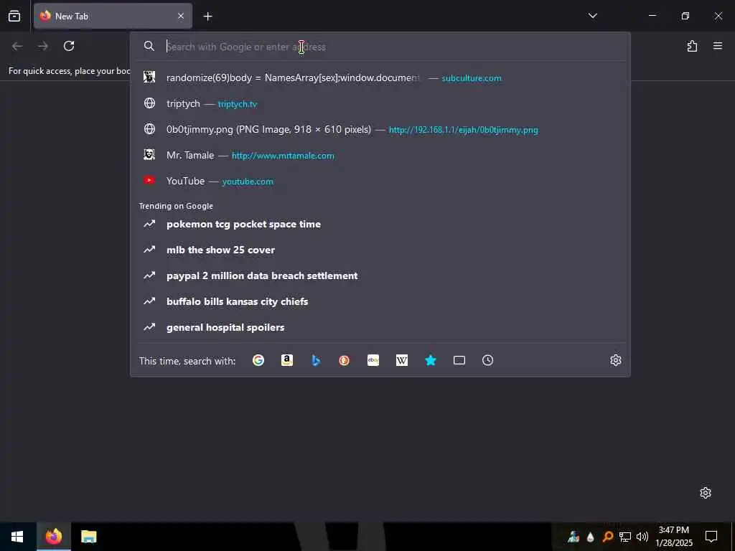Search this time with Bing
The image size is (735, 551).
click(316, 360)
